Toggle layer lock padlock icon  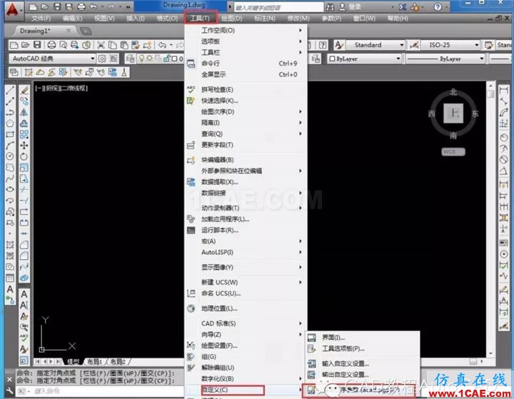coord(166,59)
